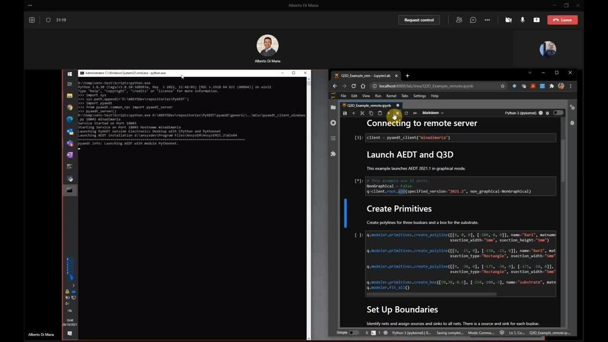Open the Teams participants icon
The image size is (608, 342).
(x=459, y=20)
